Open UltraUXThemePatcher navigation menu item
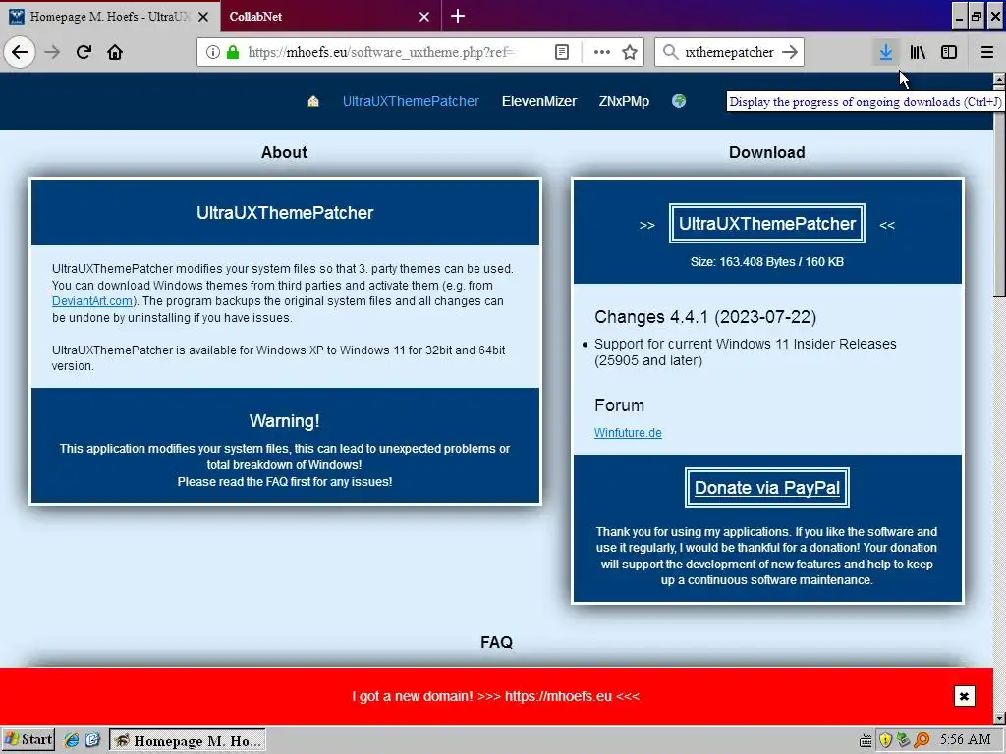 coord(411,101)
